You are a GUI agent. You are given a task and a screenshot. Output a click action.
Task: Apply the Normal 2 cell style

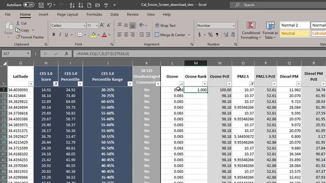click(294, 25)
